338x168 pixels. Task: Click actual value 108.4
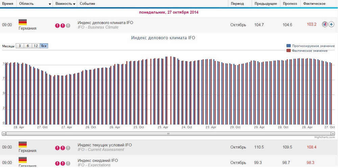[312, 147]
